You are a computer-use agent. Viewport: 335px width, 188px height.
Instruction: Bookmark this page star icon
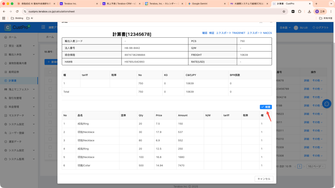[284, 12]
